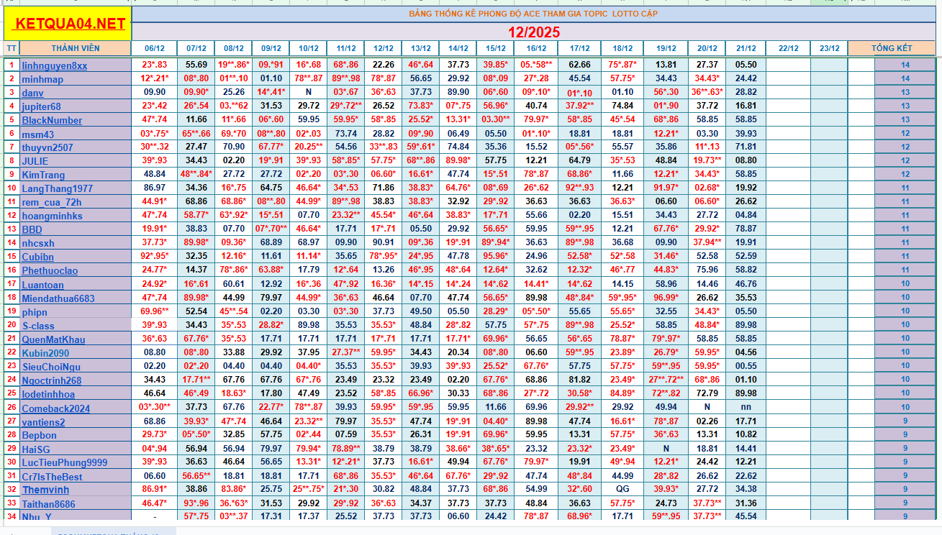The image size is (942, 535).
Task: Click the table title BẢNG THỐNG KÊ PHONG ĐỘ
Action: [x=533, y=14]
